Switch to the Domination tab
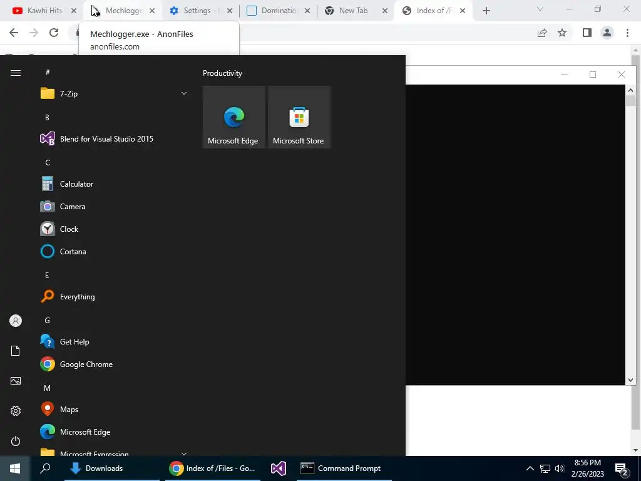The height and width of the screenshot is (481, 641). tap(277, 11)
